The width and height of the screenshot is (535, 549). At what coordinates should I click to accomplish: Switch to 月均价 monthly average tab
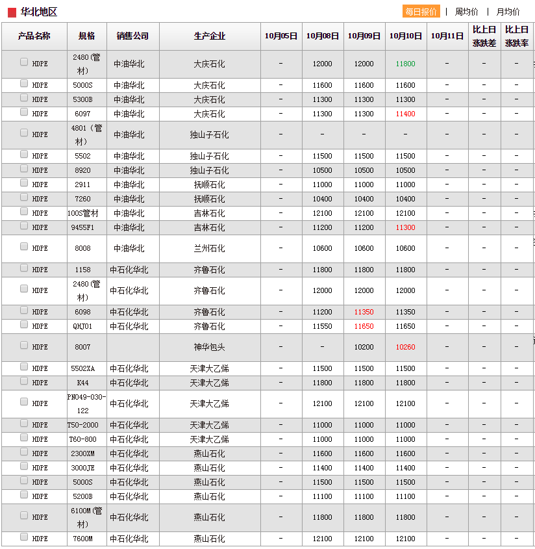pos(508,12)
